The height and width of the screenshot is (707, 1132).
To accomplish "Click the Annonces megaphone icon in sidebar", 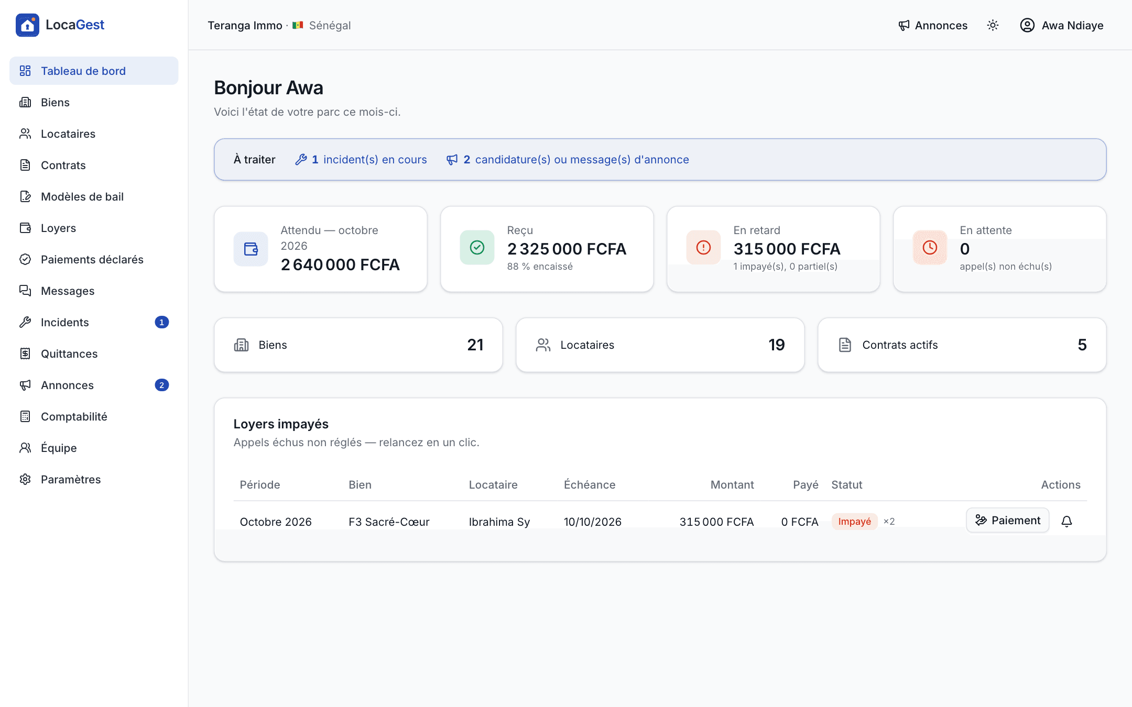I will pos(25,385).
